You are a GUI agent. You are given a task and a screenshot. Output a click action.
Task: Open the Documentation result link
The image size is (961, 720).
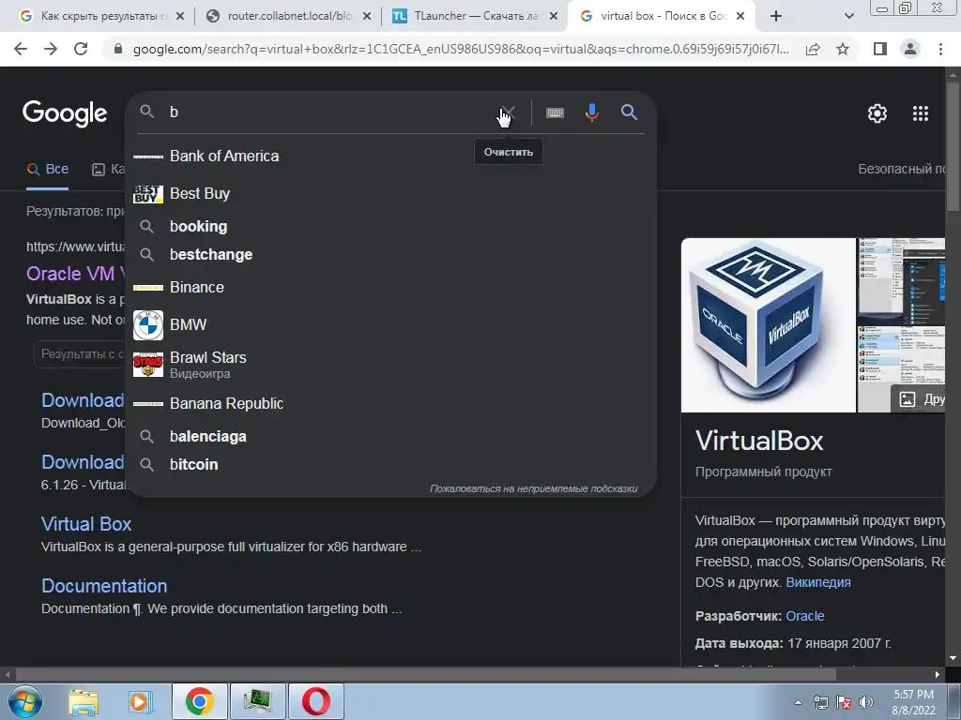(104, 586)
